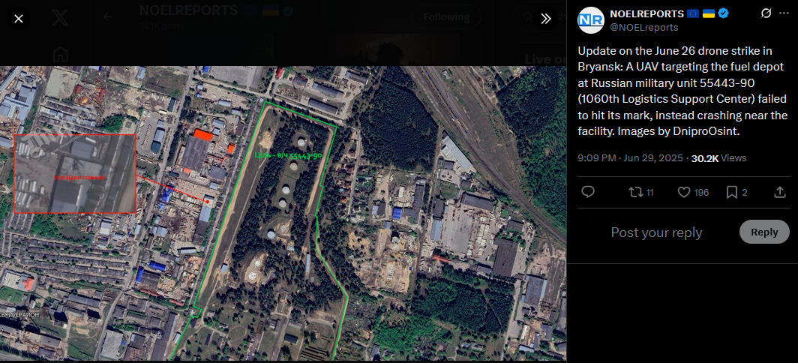Click the post text about Bryansk strike
This screenshot has height=363, width=798.
(682, 91)
